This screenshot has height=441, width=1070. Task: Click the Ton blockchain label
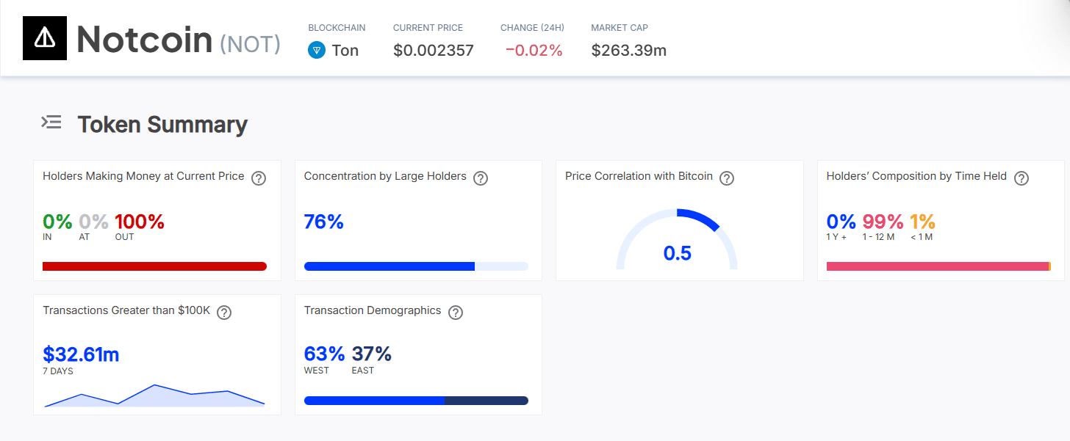point(346,50)
